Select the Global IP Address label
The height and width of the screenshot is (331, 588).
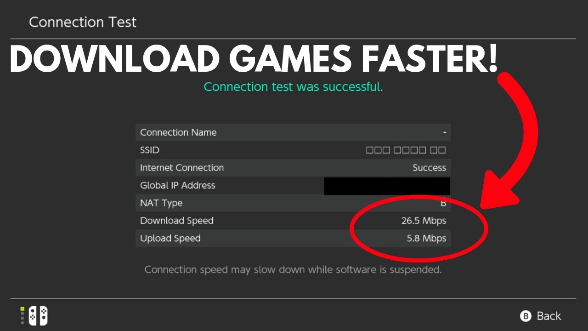pyautogui.click(x=177, y=185)
